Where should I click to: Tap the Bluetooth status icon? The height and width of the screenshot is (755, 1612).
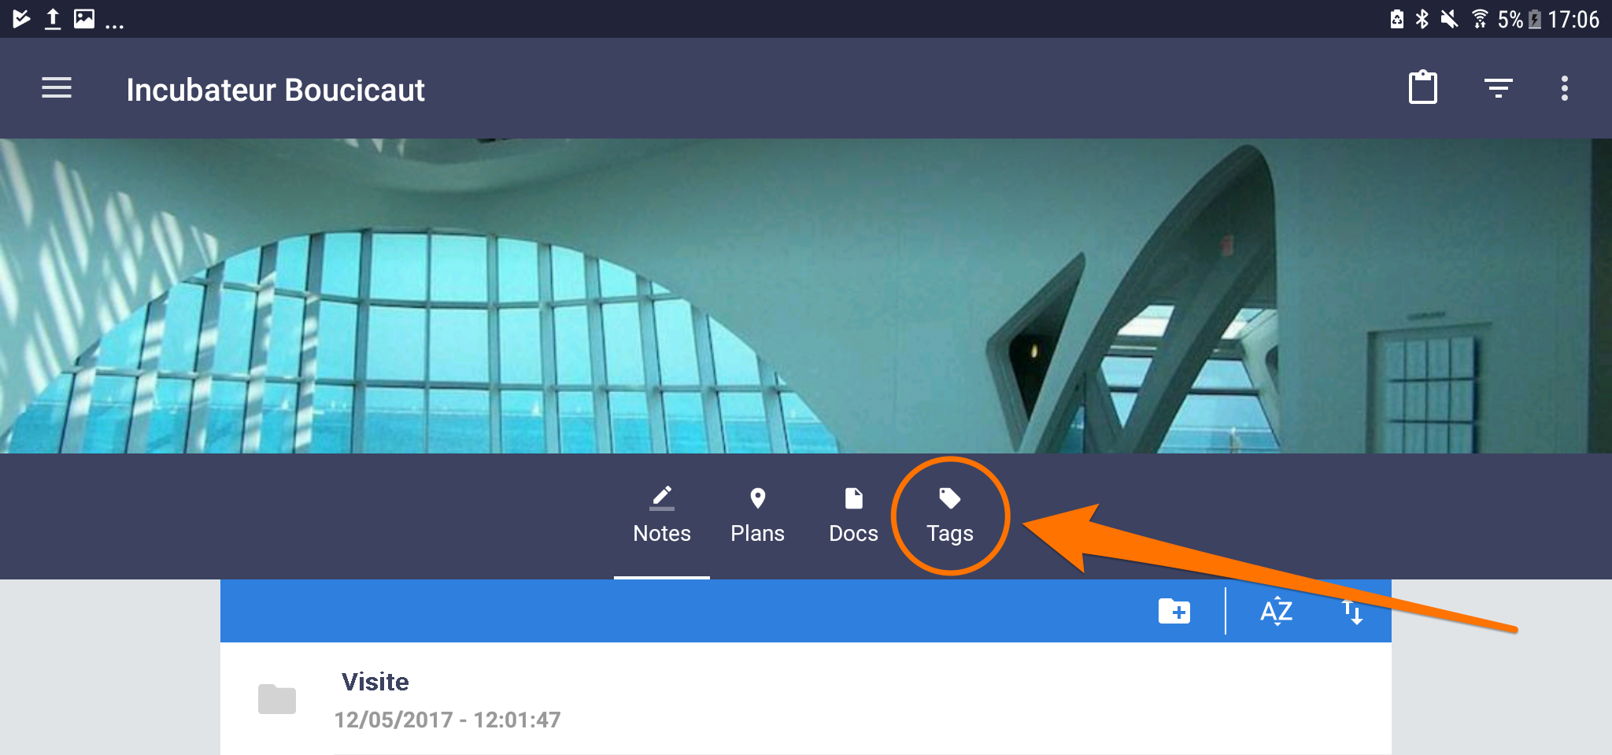[x=1422, y=19]
